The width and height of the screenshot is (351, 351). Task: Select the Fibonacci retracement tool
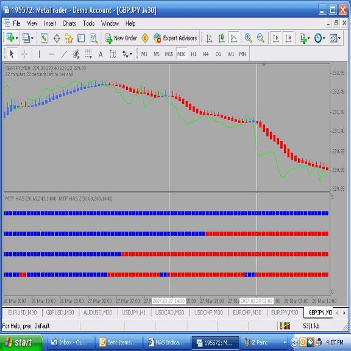(x=88, y=54)
